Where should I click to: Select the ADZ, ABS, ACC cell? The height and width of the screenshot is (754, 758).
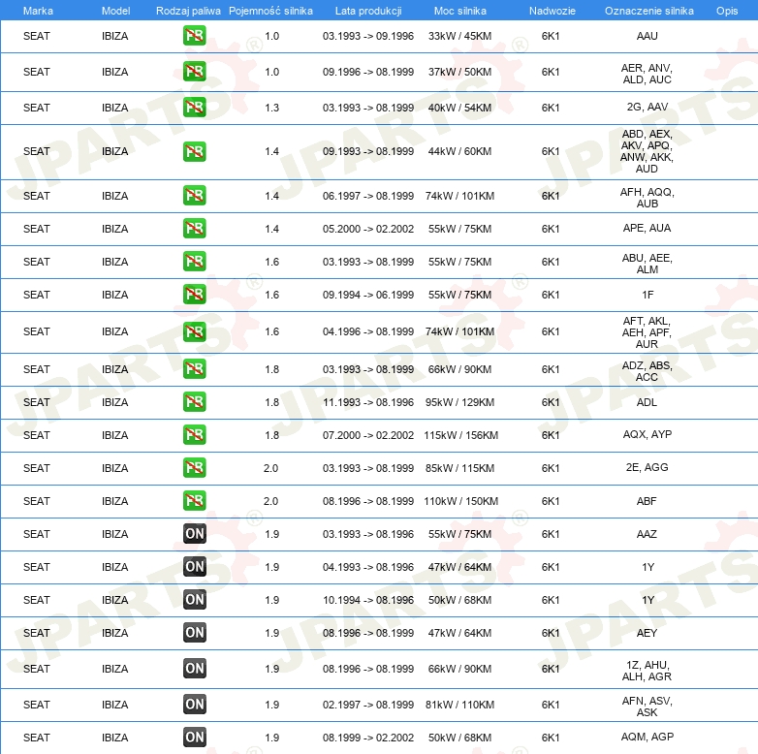[647, 371]
